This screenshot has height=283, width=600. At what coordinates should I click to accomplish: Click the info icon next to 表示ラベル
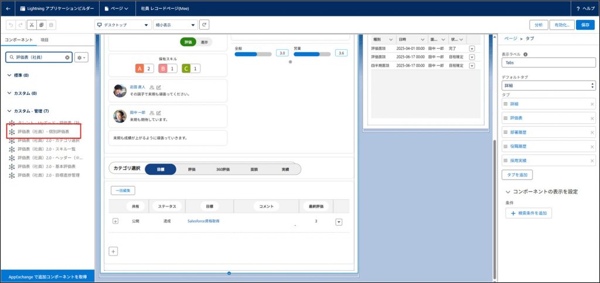pyautogui.click(x=525, y=54)
